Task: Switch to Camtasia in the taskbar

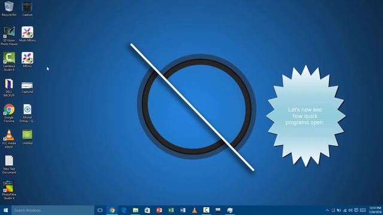Action: (x=206, y=210)
